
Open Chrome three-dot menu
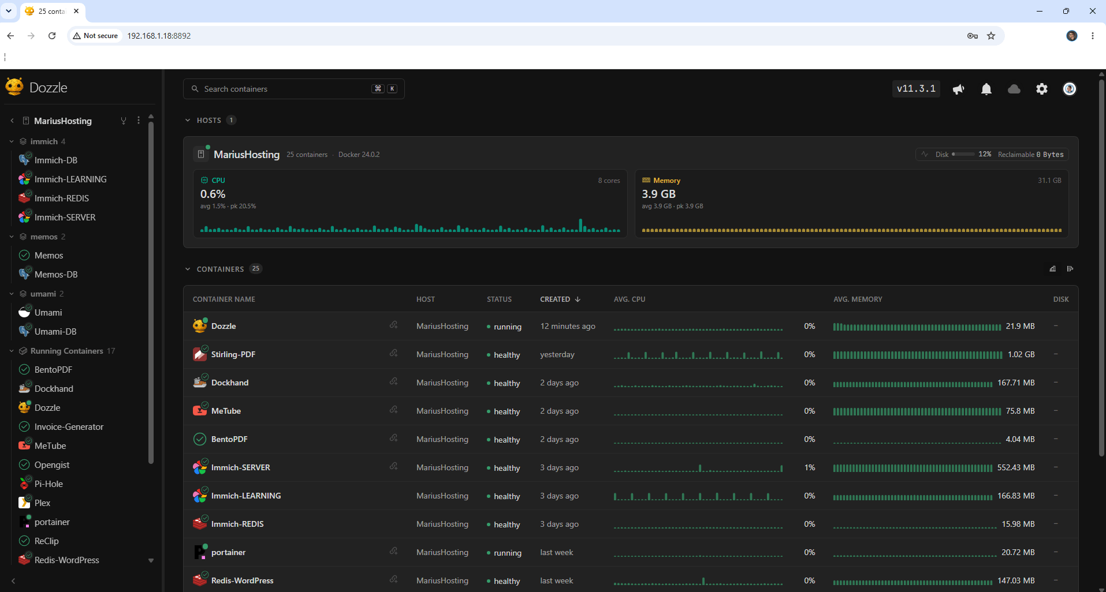[x=1093, y=36]
